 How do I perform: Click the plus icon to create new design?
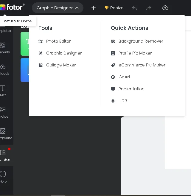94,8
